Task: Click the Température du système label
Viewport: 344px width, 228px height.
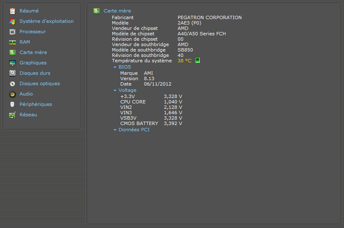Action: click(142, 61)
